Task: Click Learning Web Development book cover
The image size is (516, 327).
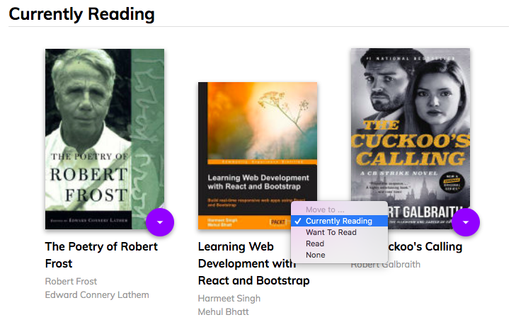Action: click(x=258, y=156)
